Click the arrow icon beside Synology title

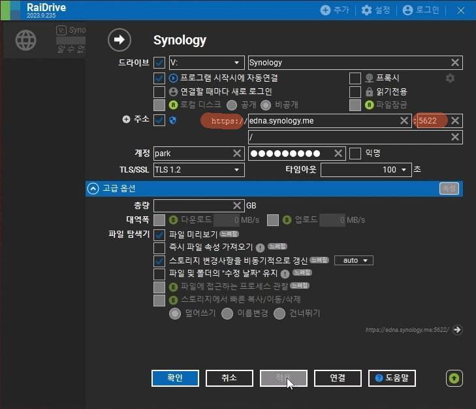pos(119,39)
